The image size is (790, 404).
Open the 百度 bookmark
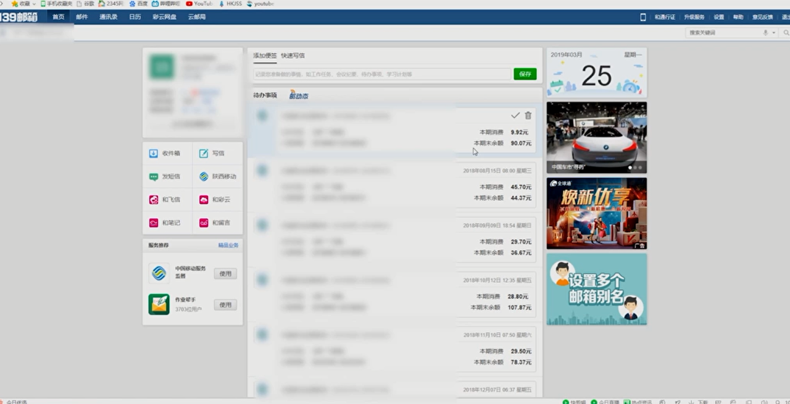pos(139,4)
